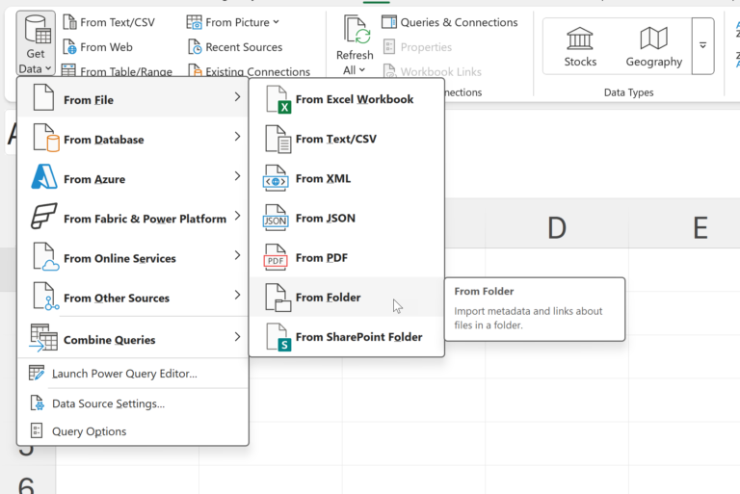Expand the From Database submenu arrow
Screen dimensions: 740x494
237,138
